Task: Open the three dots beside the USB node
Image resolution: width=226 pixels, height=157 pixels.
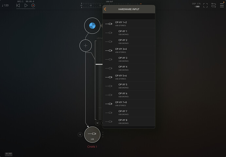Action: (103, 134)
